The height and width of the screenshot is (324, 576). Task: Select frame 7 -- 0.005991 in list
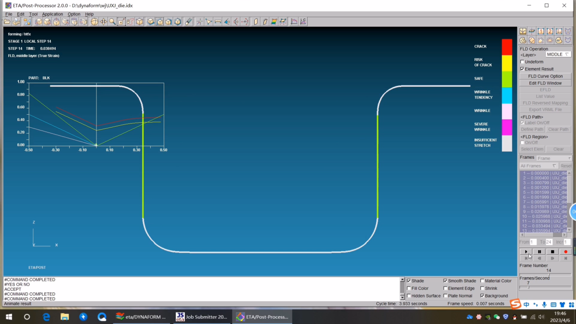coord(544,202)
